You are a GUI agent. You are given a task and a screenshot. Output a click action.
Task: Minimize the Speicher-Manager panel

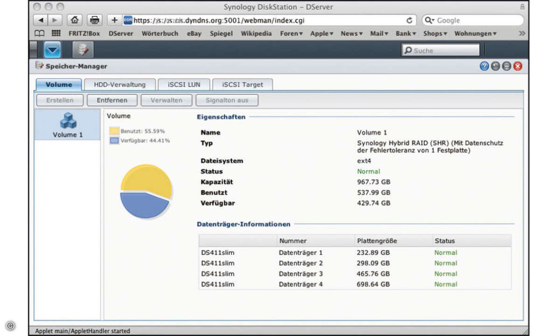tap(495, 66)
